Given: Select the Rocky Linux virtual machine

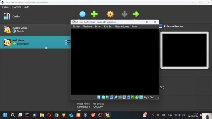Looking at the screenshot, I should pyautogui.click(x=35, y=30).
